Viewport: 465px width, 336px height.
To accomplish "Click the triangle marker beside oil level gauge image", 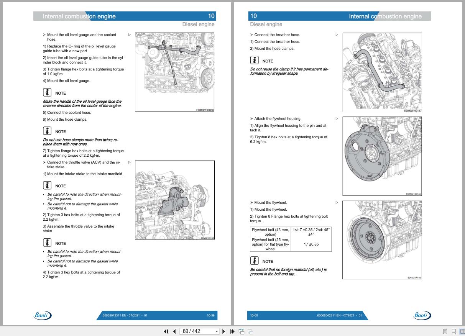I will click(x=130, y=34).
